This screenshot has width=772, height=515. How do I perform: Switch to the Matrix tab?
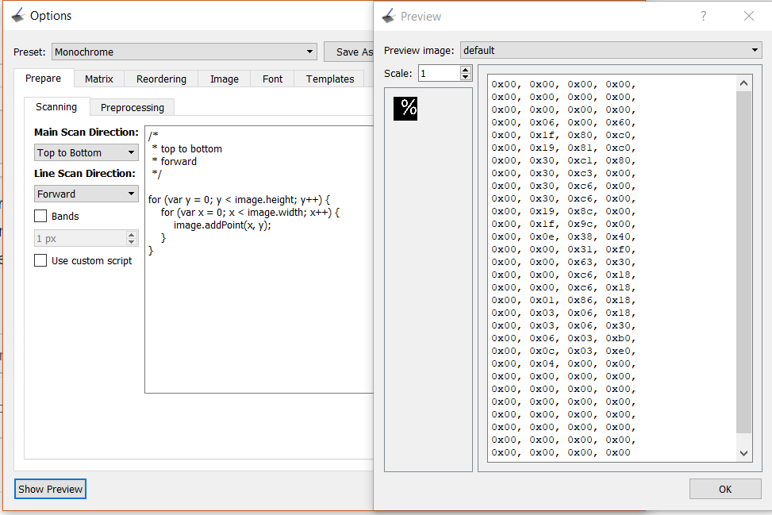(98, 79)
